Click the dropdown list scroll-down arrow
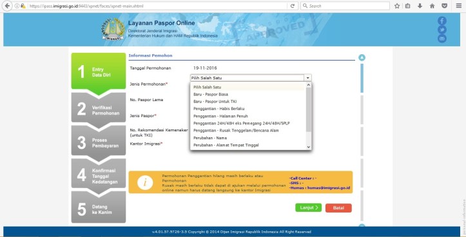The width and height of the screenshot is (466, 237). click(x=308, y=147)
